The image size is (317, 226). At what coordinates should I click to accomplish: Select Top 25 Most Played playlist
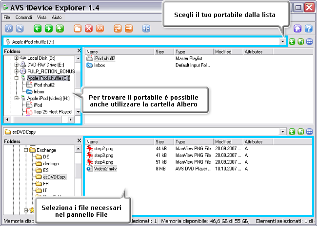(x=53, y=112)
